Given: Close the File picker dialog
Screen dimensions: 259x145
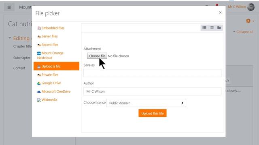Looking at the screenshot, I should (220, 12).
